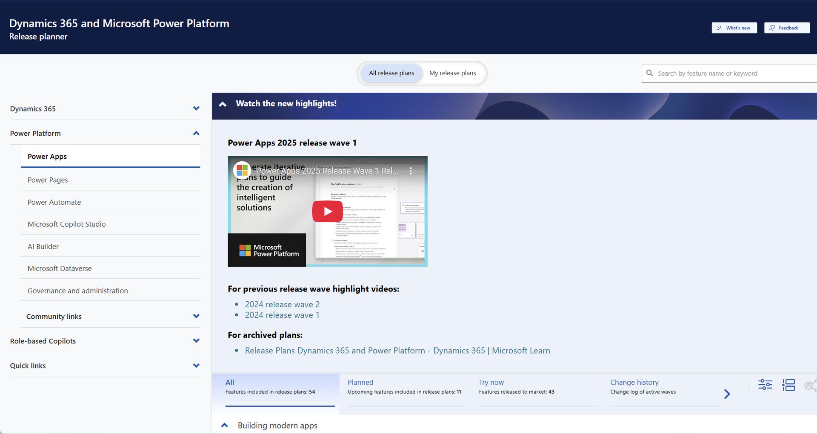Screen dimensions: 817x434
Task: Open the video more options menu icon
Action: [x=411, y=171]
